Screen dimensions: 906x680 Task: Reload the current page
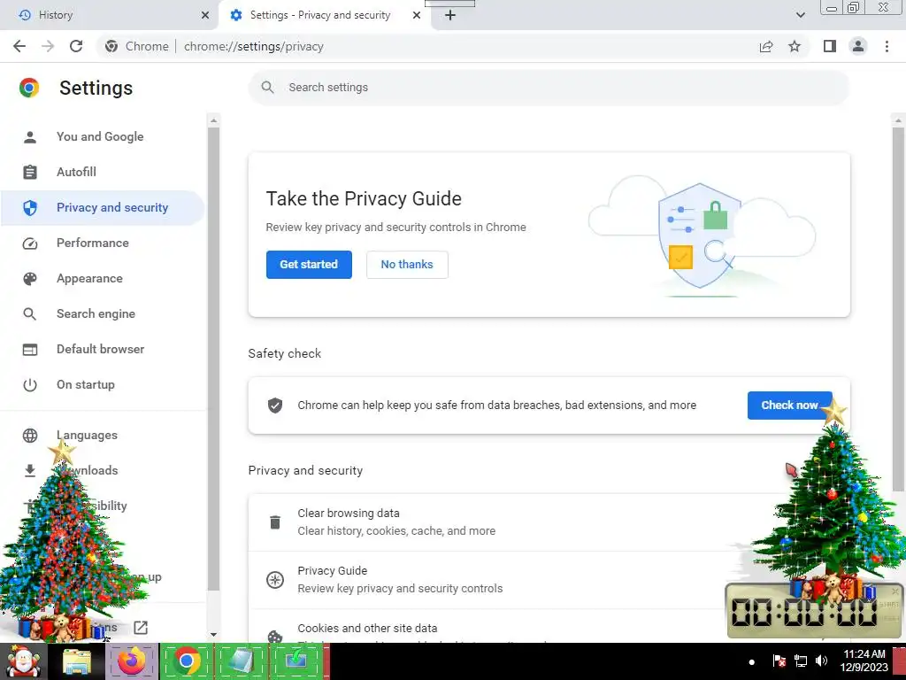(76, 46)
